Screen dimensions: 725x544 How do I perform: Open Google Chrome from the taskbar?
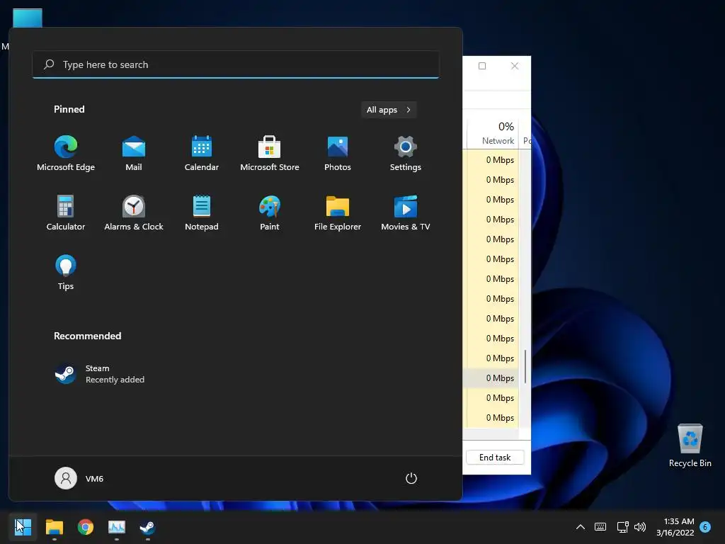pyautogui.click(x=86, y=527)
